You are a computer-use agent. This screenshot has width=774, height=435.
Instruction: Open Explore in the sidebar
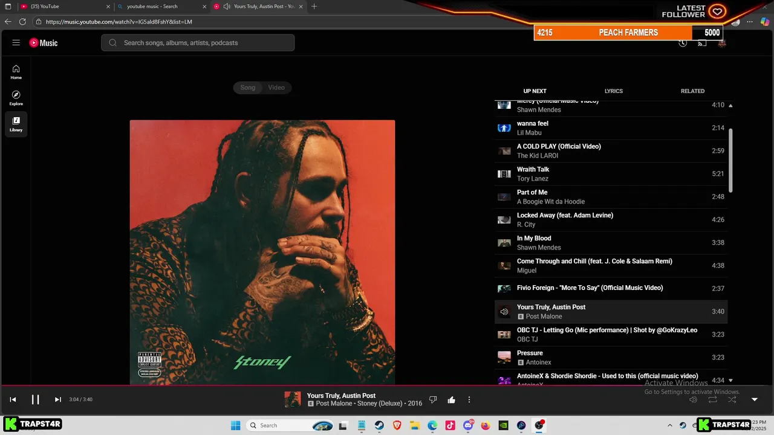pos(16,98)
